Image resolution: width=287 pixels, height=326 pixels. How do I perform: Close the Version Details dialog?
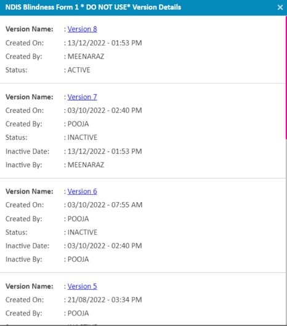[x=280, y=7]
